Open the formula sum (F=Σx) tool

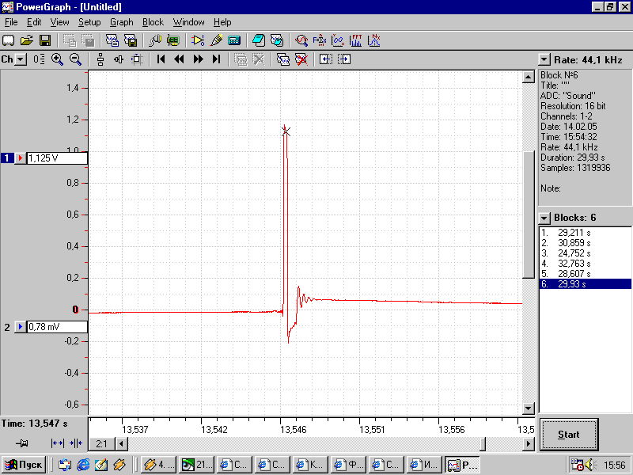[320, 40]
